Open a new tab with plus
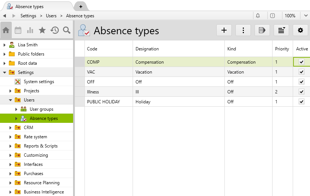310x196 pixels. [x=81, y=7]
